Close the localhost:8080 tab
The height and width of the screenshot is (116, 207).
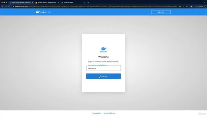tap(84, 3)
